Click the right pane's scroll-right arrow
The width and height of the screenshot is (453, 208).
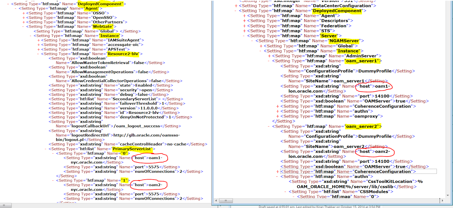443,200
